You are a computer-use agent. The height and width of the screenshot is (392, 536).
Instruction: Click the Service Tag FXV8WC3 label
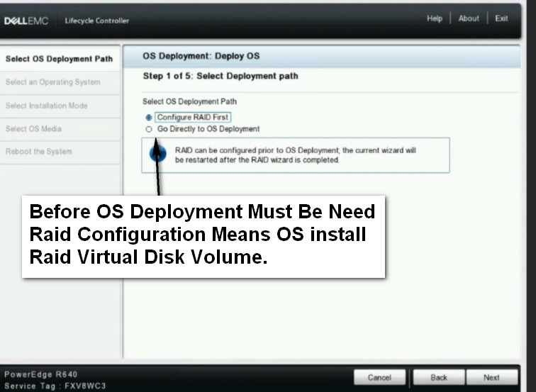point(55,385)
